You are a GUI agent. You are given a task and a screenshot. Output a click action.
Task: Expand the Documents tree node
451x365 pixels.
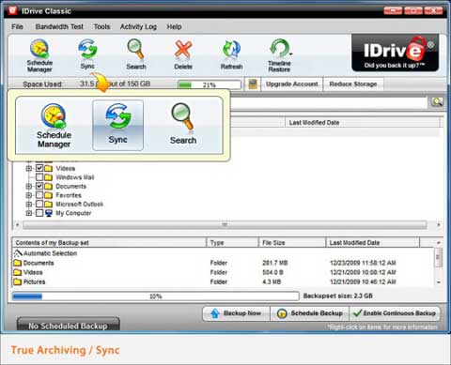click(29, 186)
